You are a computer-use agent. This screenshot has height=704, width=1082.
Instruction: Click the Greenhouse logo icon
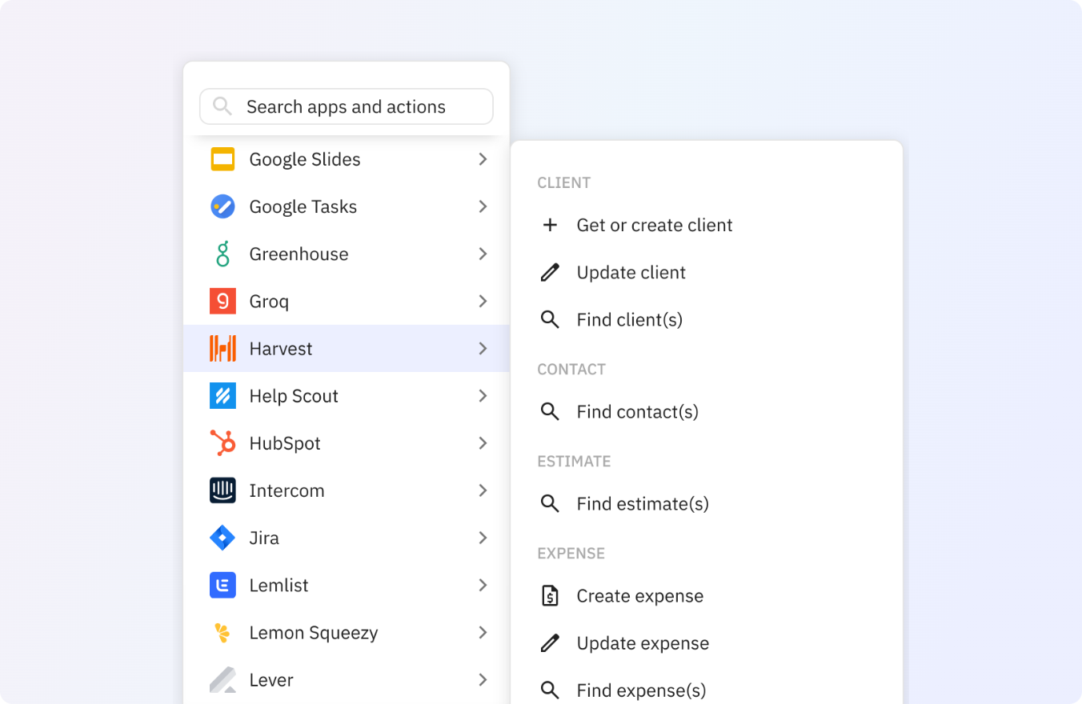click(222, 254)
